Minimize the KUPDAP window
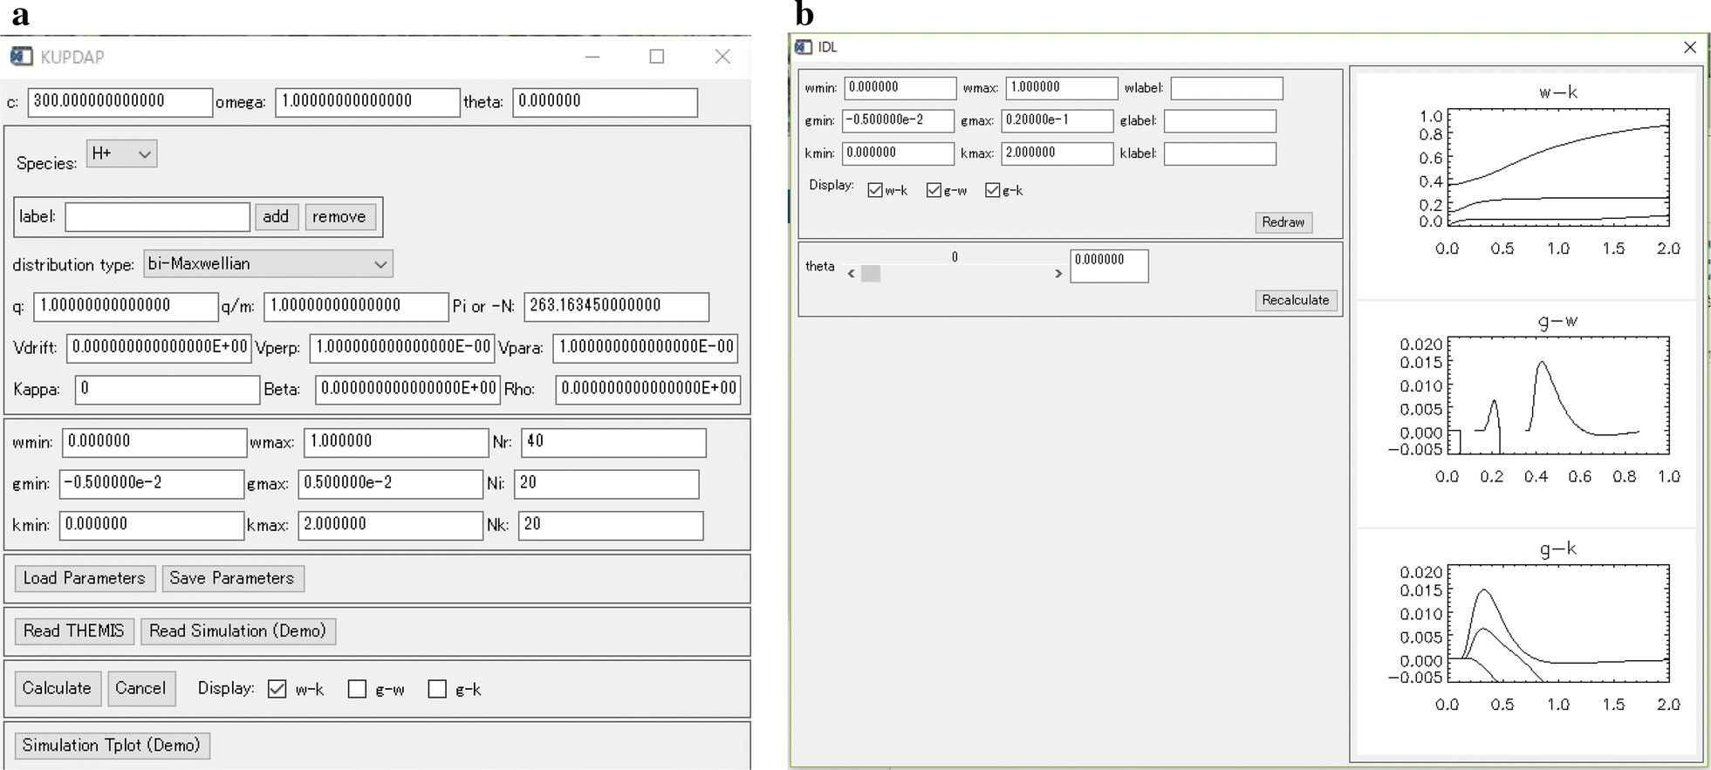 click(x=592, y=57)
